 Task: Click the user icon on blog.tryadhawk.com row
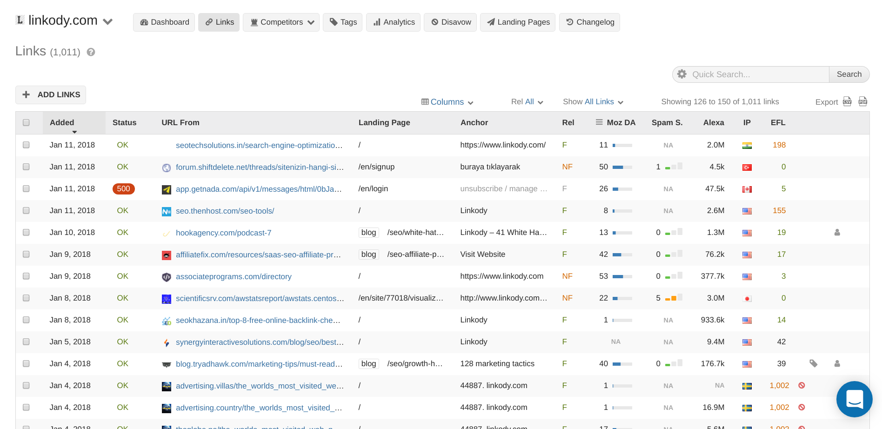tap(837, 363)
